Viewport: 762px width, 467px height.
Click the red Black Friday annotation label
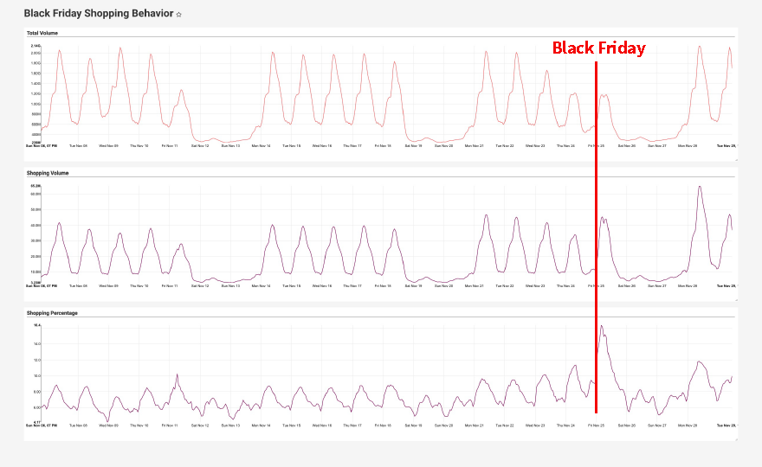coord(598,48)
